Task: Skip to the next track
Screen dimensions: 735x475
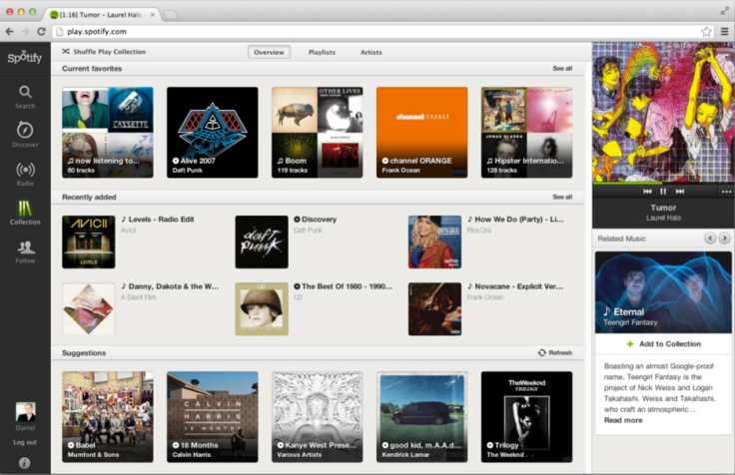Action: [680, 192]
